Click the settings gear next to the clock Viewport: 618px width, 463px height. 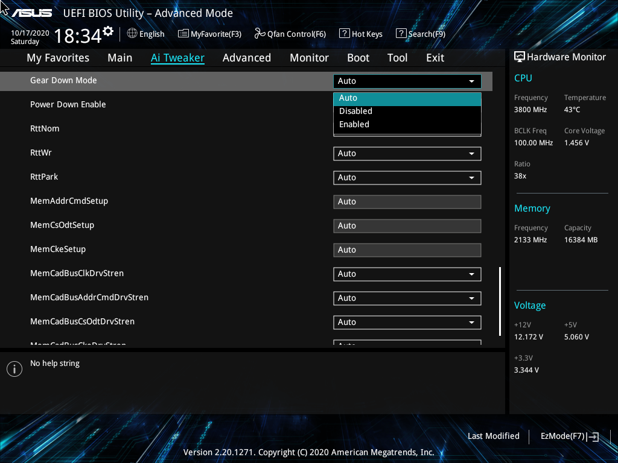point(108,31)
